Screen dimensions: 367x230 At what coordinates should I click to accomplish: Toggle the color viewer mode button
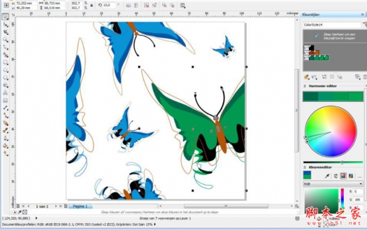click(x=343, y=176)
